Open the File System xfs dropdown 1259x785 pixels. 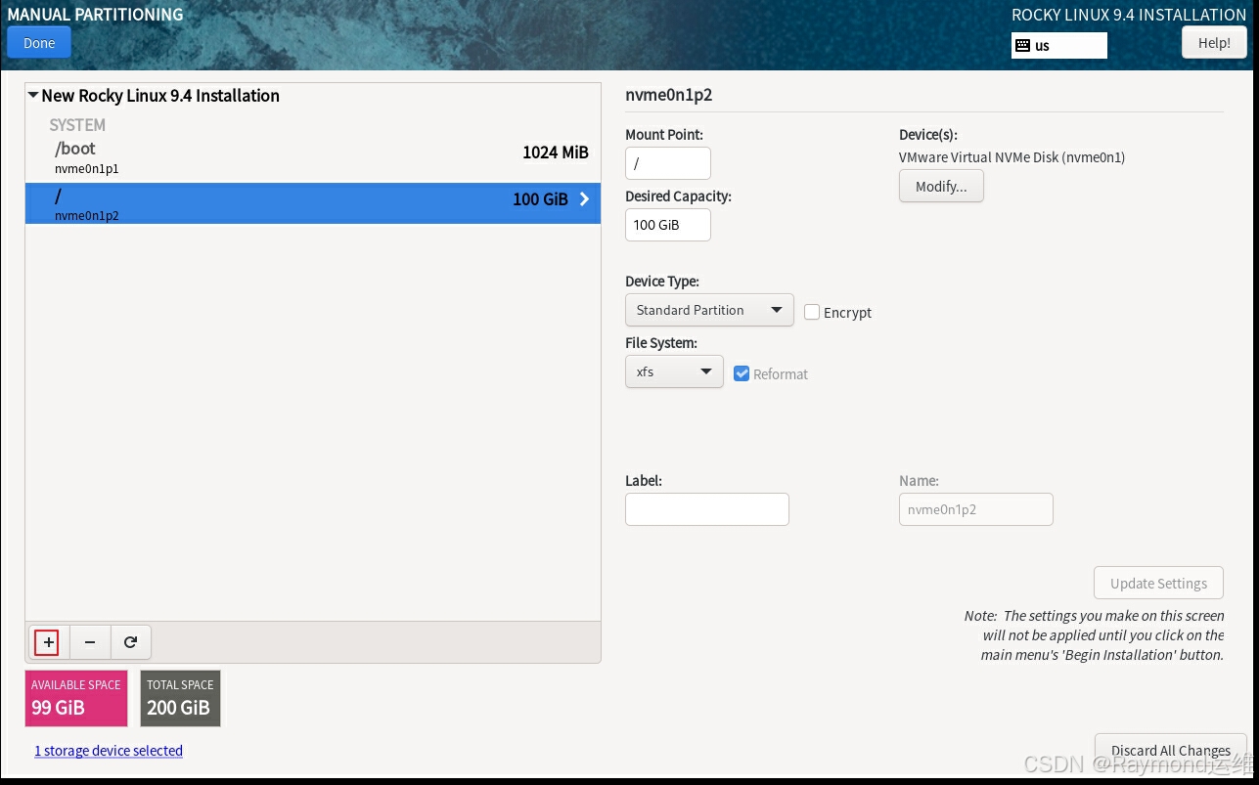tap(674, 371)
